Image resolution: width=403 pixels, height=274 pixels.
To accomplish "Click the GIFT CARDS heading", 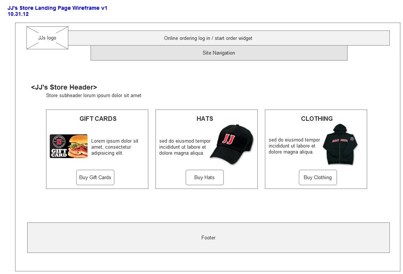I will pyautogui.click(x=98, y=119).
